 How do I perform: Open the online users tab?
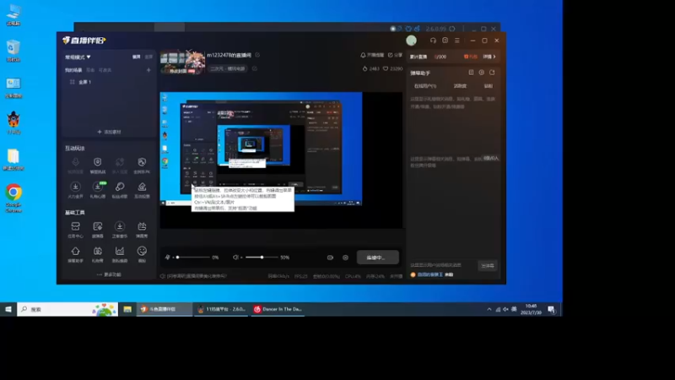425,86
